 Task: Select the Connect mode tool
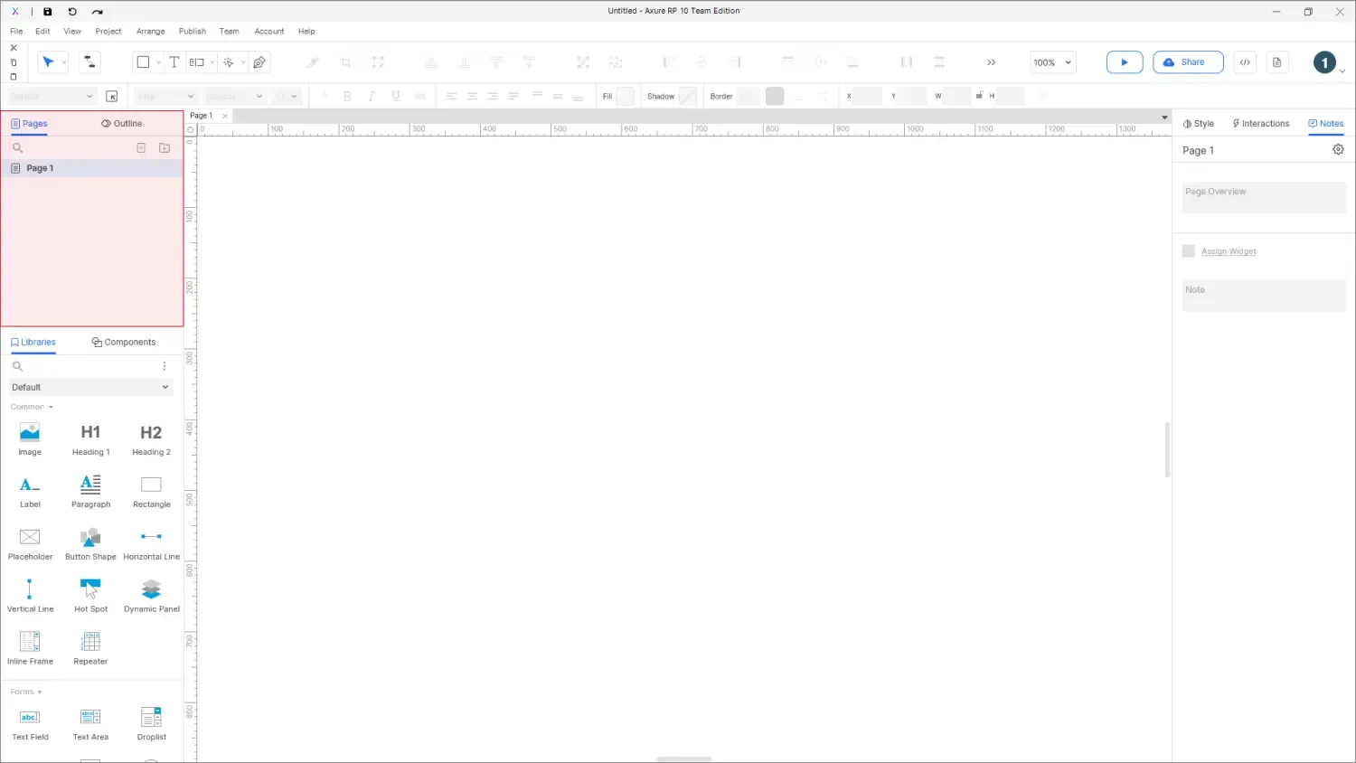(89, 62)
